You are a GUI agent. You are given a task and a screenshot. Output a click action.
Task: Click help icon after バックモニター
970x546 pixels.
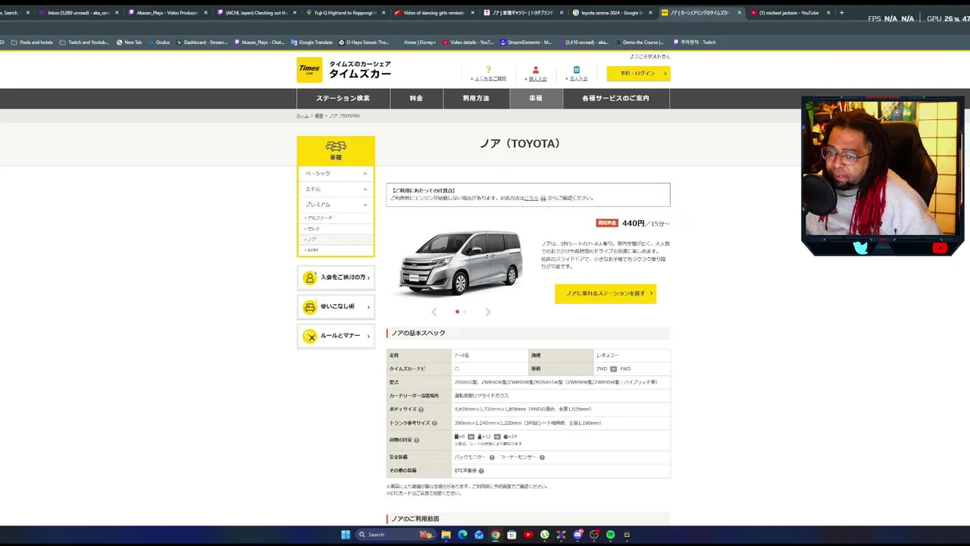(x=492, y=457)
